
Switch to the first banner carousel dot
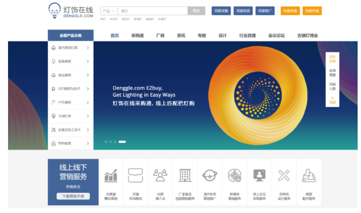pyautogui.click(x=106, y=142)
